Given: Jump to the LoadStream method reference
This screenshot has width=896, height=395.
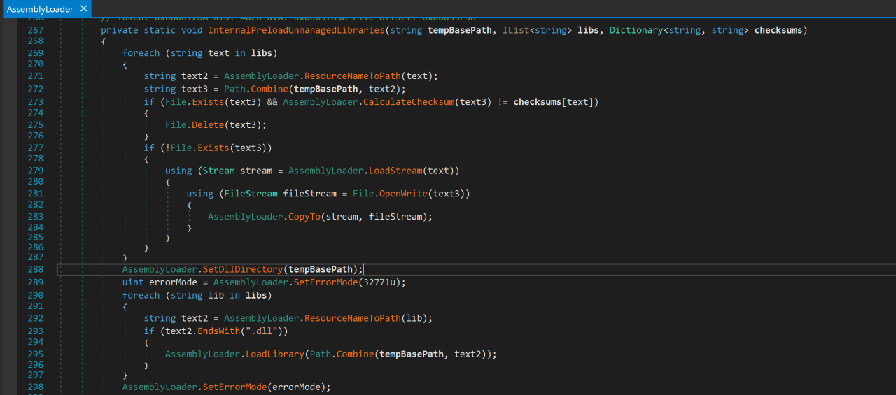Looking at the screenshot, I should click(395, 171).
